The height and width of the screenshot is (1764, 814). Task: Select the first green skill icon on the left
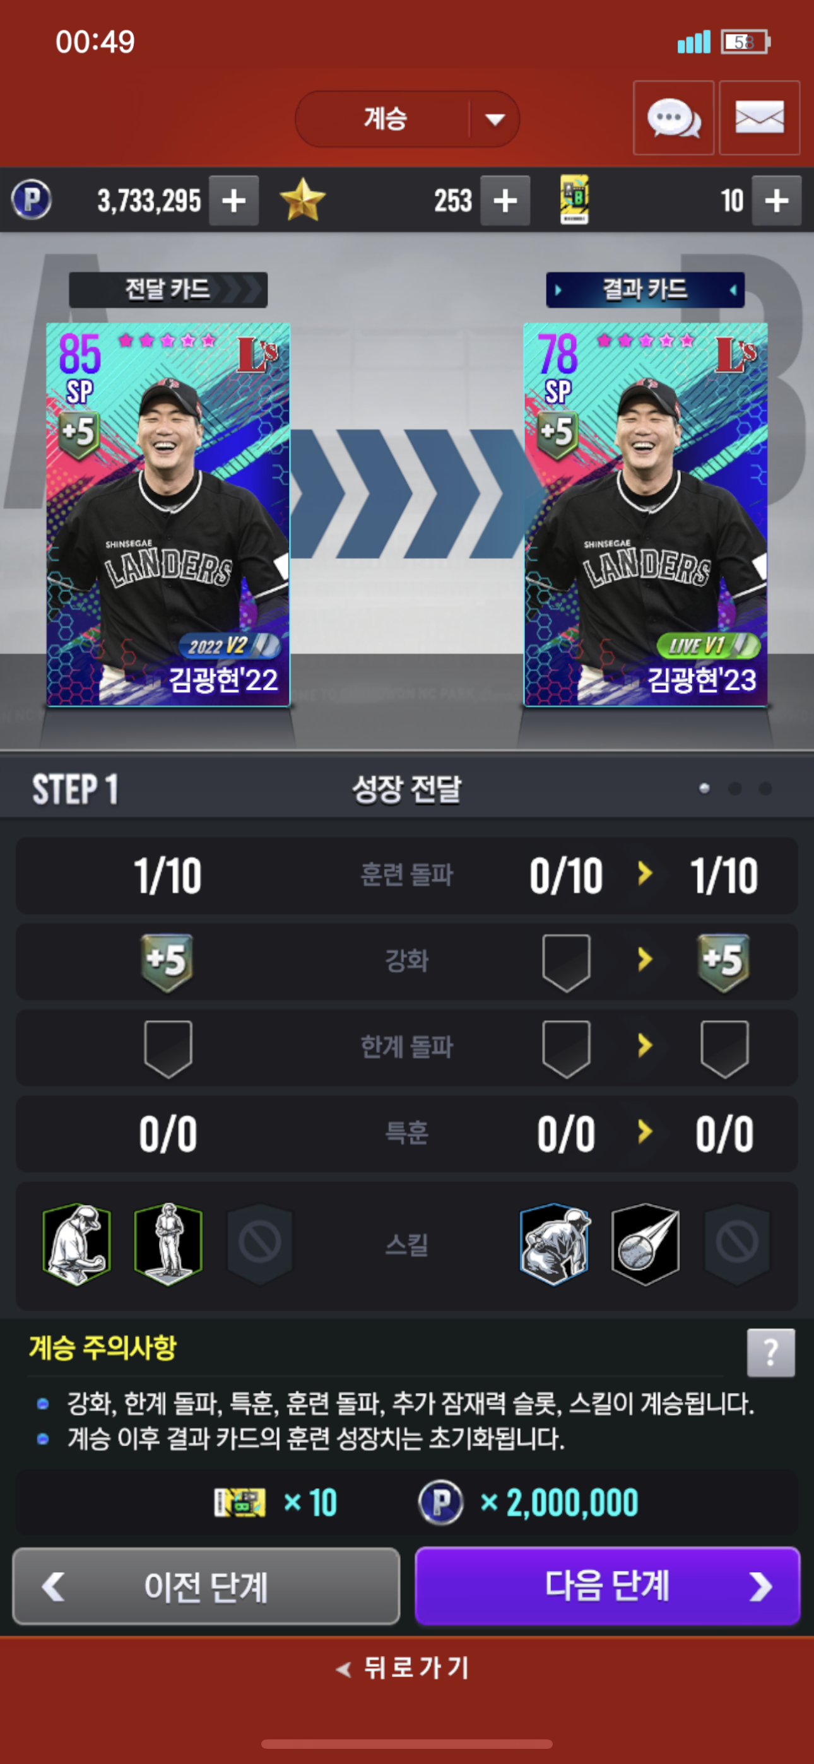[x=77, y=1243]
